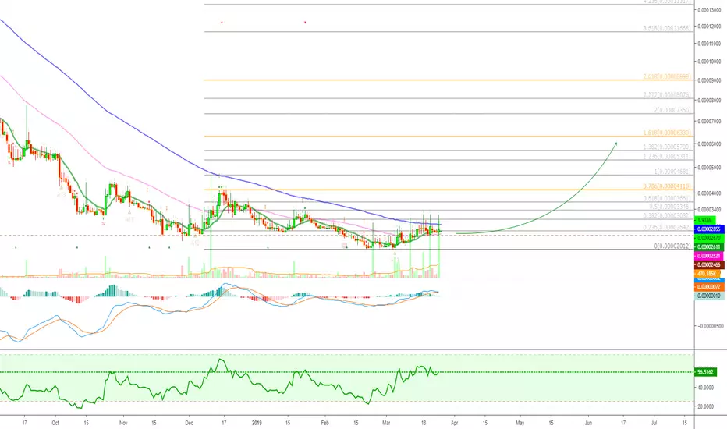Click 0.00011000 on the price axis
Viewport: 727px width, 429px height.
click(x=709, y=44)
